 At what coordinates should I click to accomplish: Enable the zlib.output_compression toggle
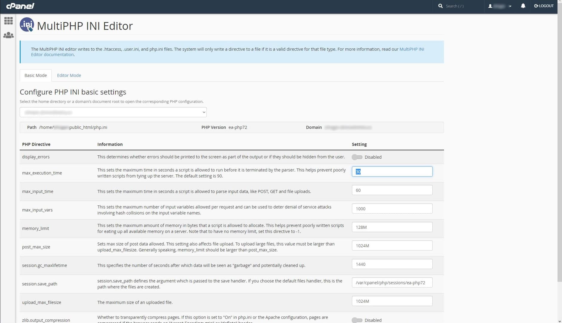coord(357,320)
